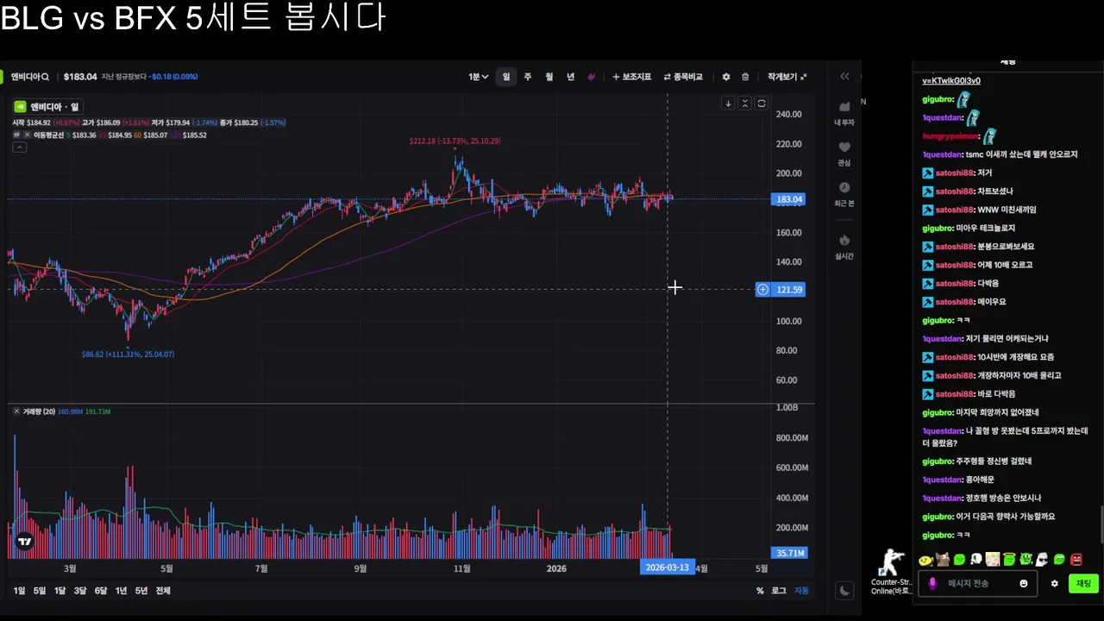This screenshot has width=1104, height=621.
Task: Select 전체 range
Action: (163, 591)
